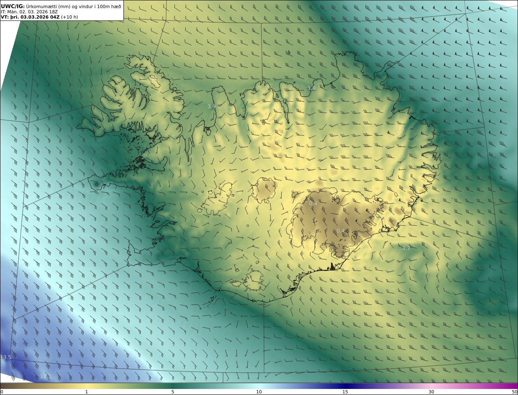Click the 10 tick label on the color scale
The image size is (518, 395).
click(259, 392)
